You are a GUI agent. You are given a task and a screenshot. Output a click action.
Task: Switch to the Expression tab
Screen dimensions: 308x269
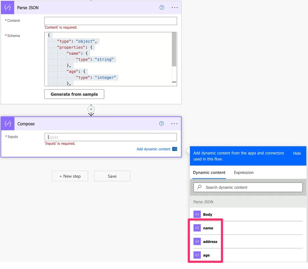click(x=244, y=172)
